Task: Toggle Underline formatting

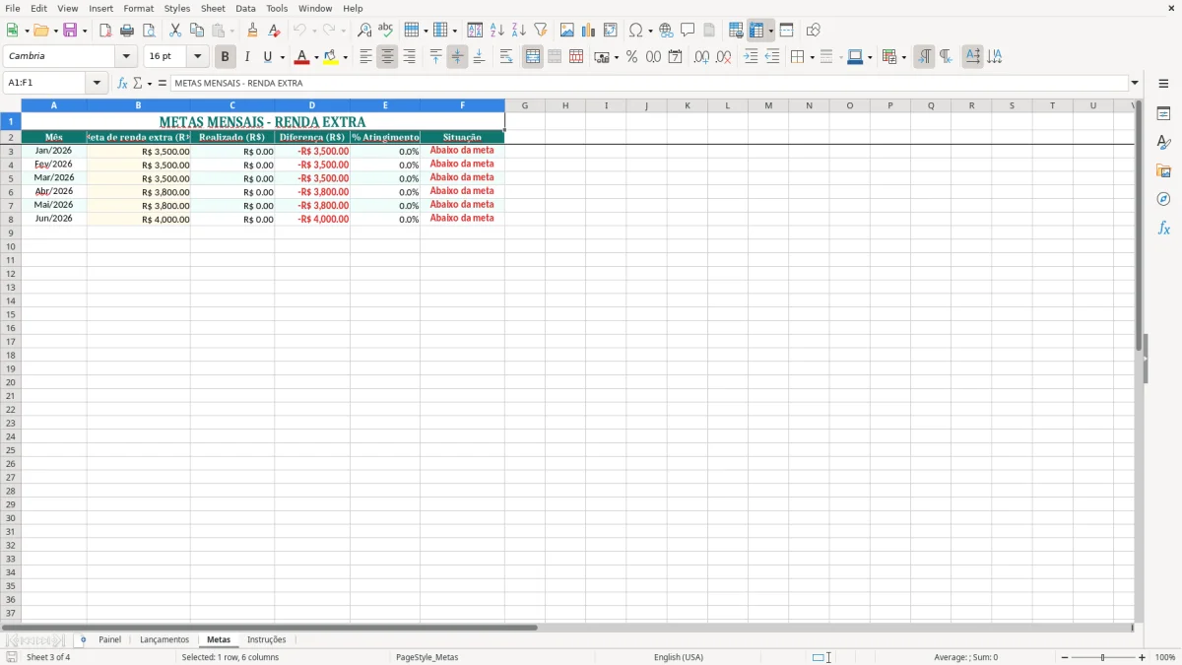Action: [267, 57]
